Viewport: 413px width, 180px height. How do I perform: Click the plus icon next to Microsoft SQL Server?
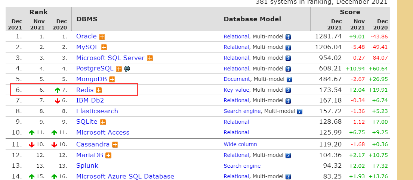[150, 58]
